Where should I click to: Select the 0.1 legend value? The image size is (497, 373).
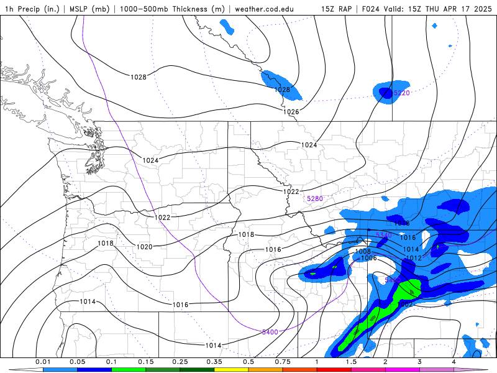pyautogui.click(x=112, y=362)
